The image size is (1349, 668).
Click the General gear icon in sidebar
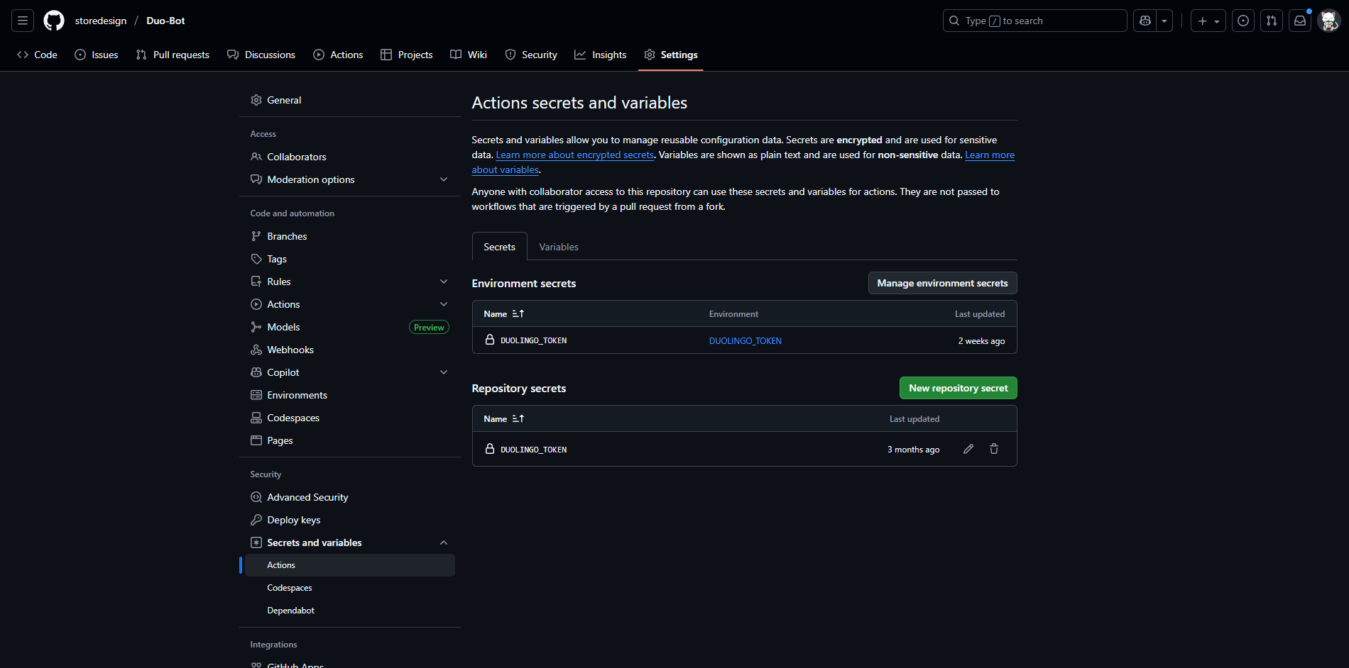point(256,100)
